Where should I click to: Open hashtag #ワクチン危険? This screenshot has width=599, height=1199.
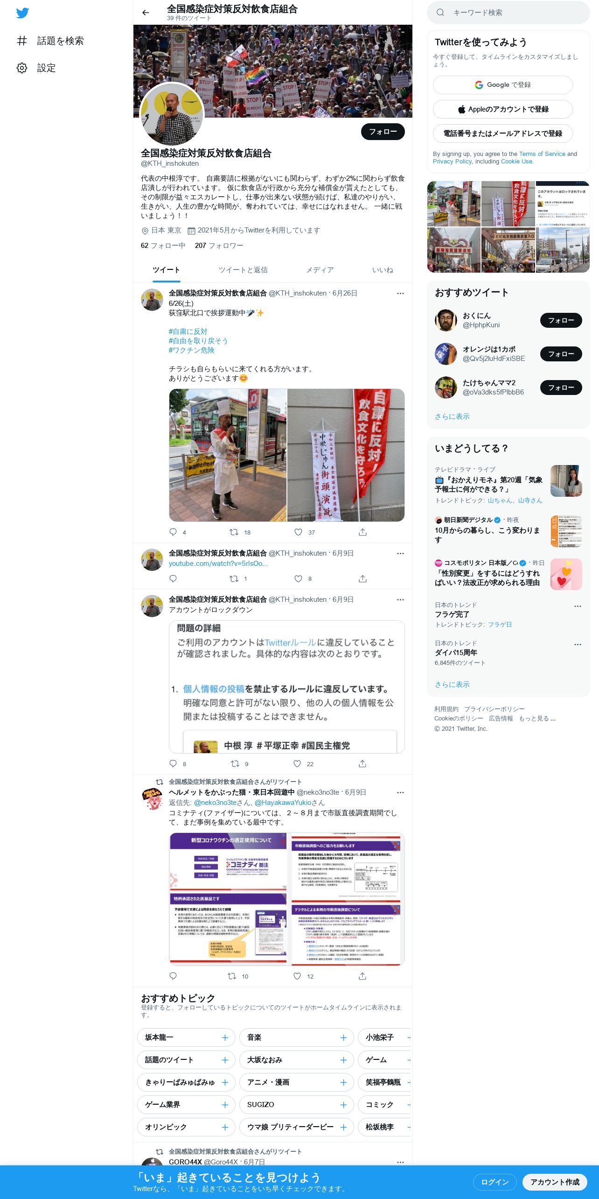(x=191, y=350)
